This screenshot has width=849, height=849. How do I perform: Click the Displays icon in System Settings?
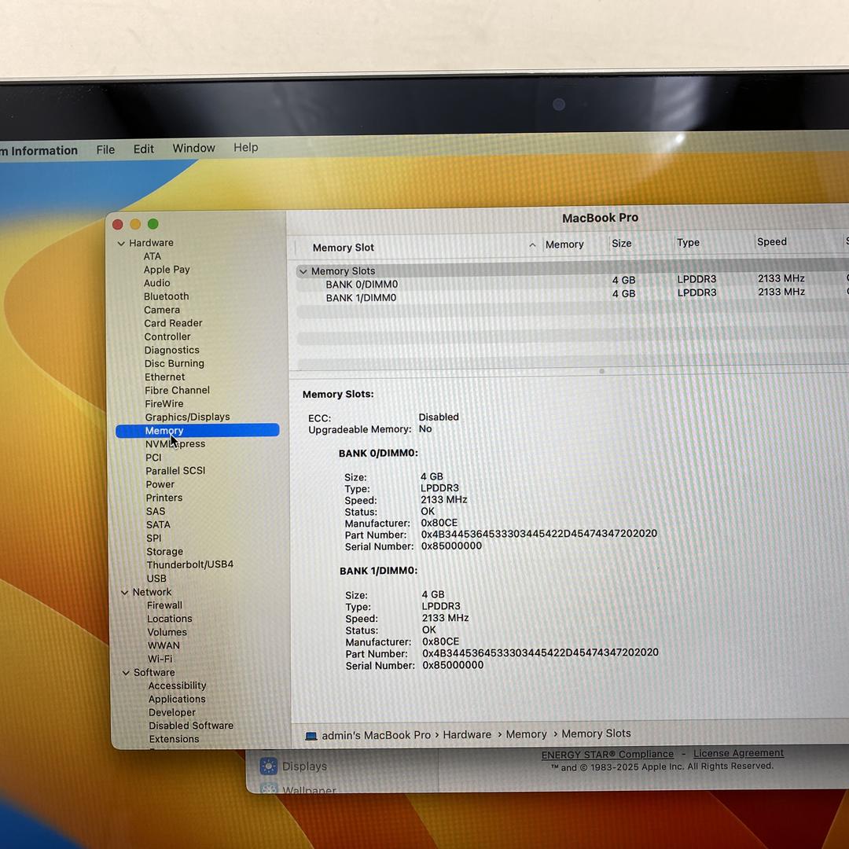[x=269, y=766]
